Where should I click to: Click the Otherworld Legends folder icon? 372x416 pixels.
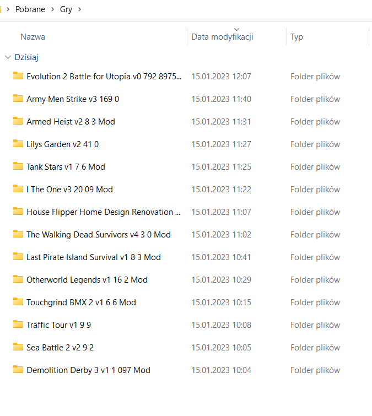pos(18,279)
